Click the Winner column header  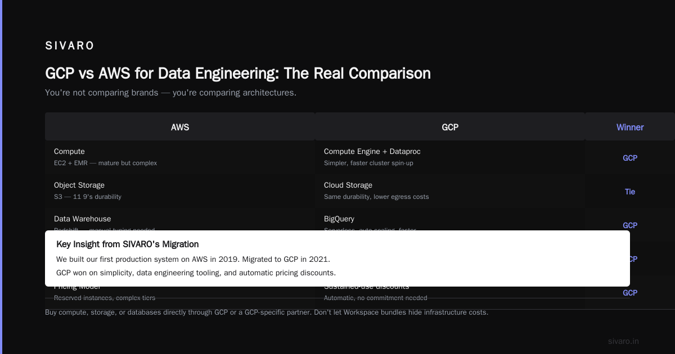pos(630,127)
